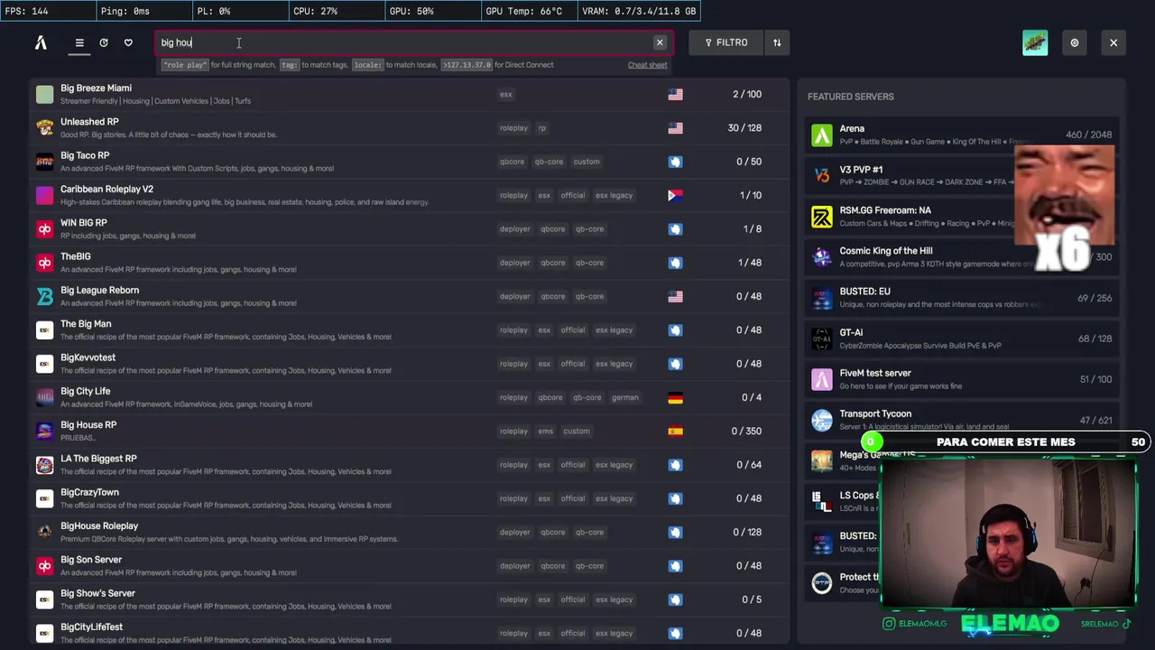This screenshot has width=1155, height=650.
Task: Open the server list menu icon
Action: (79, 42)
